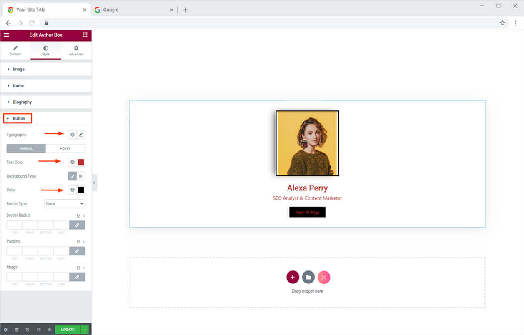This screenshot has height=335, width=524.
Task: Expand the Biography section
Action: point(22,102)
